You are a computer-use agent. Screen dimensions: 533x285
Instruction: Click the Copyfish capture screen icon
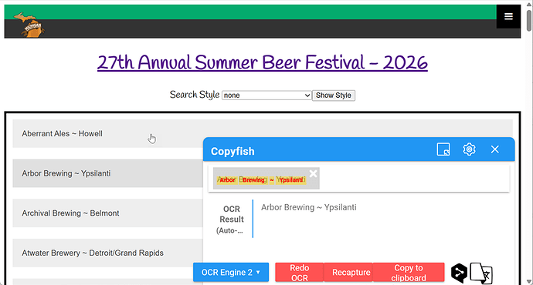tap(443, 149)
